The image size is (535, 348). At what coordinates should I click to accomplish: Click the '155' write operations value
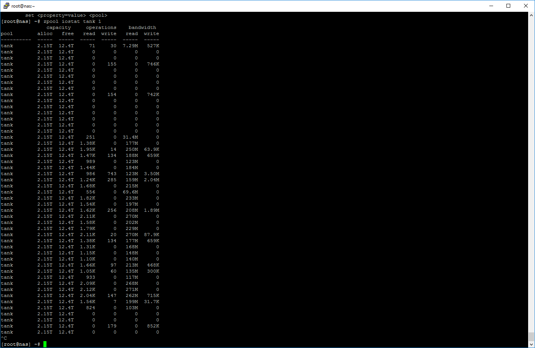tap(112, 64)
